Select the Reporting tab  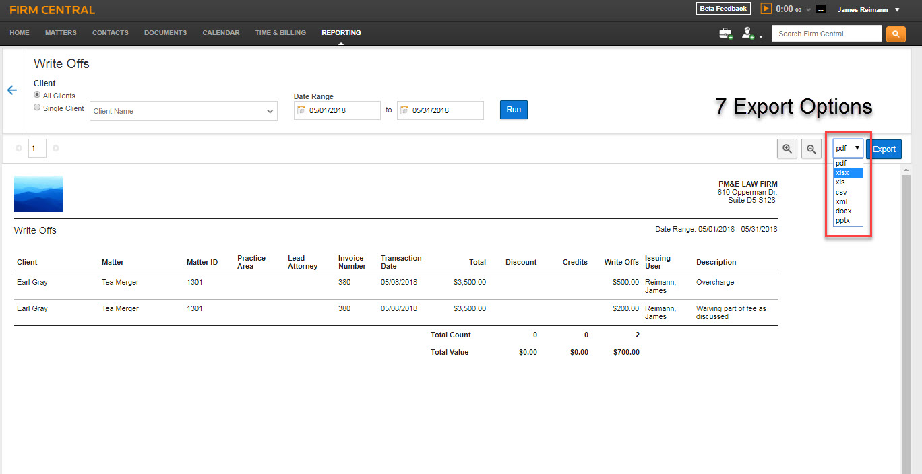tap(341, 33)
